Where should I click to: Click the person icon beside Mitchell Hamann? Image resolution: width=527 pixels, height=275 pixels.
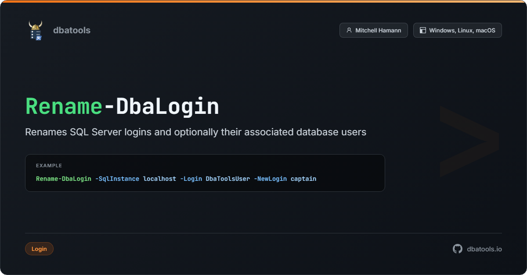click(349, 30)
